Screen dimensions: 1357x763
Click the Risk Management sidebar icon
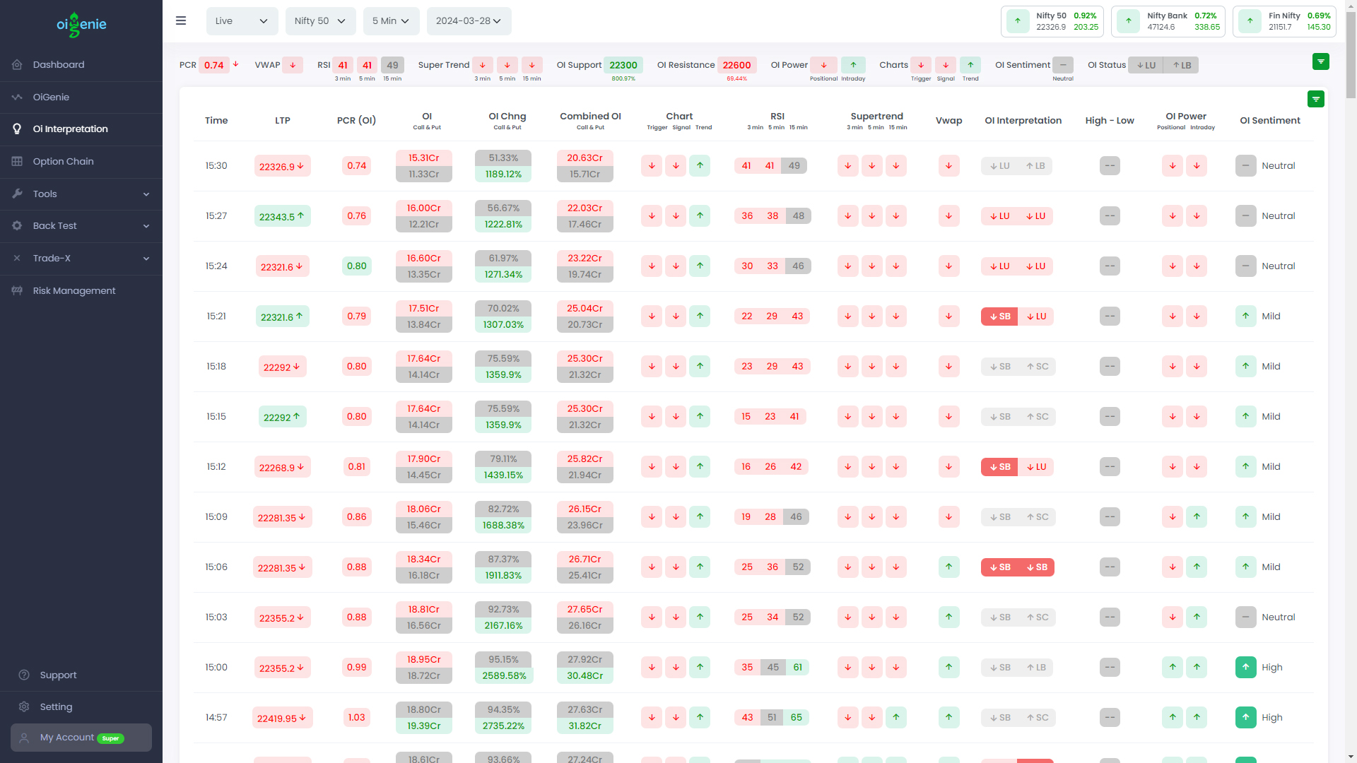(x=17, y=290)
